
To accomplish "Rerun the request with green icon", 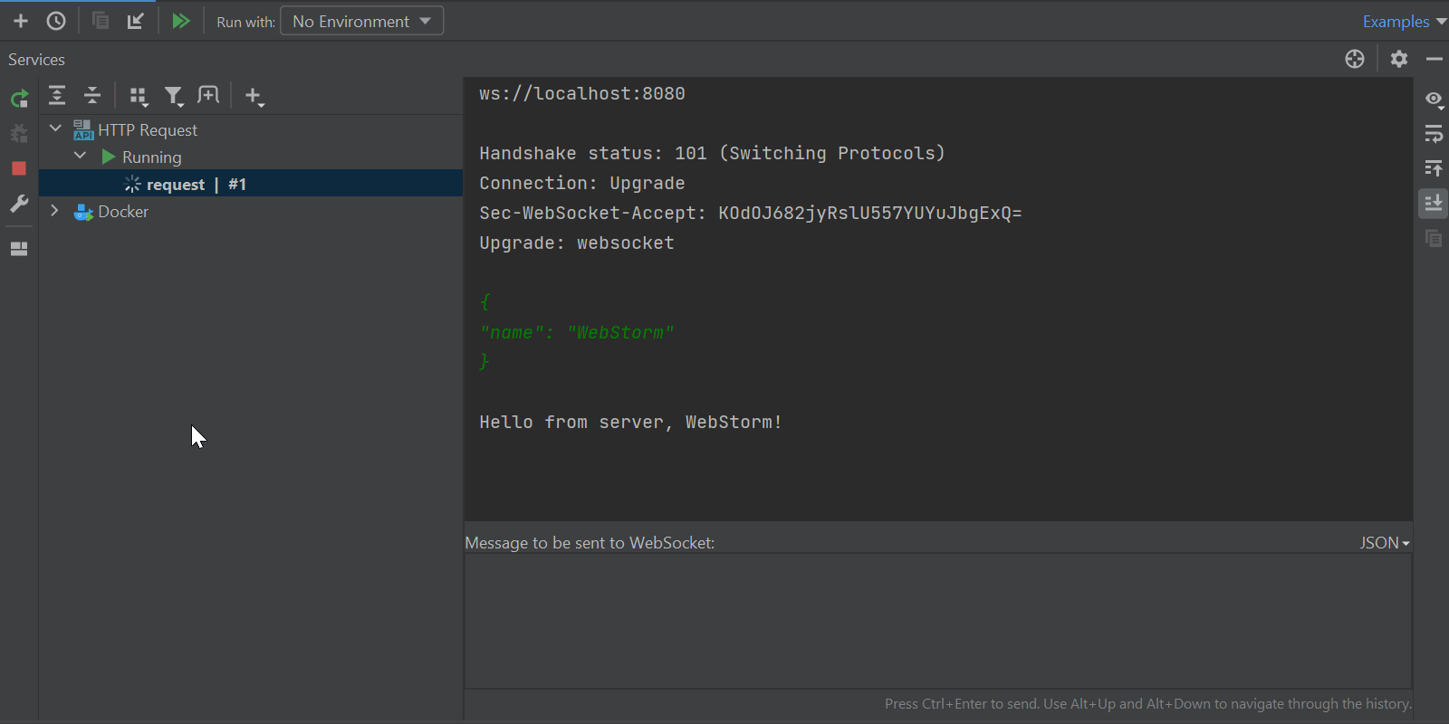I will click(19, 99).
